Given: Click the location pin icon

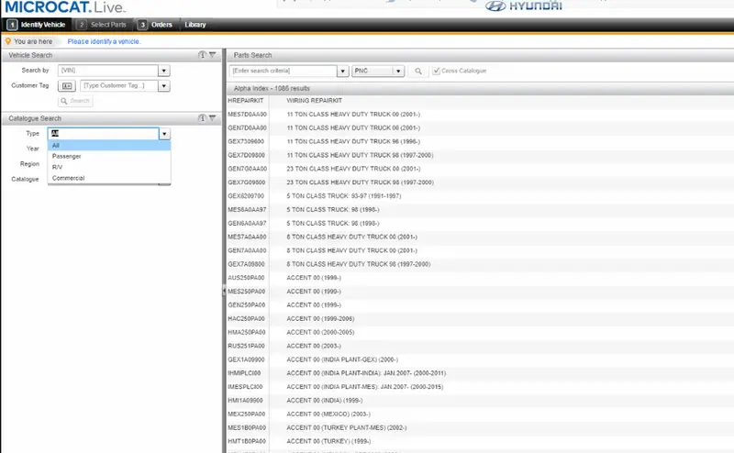Looking at the screenshot, I should point(8,41).
